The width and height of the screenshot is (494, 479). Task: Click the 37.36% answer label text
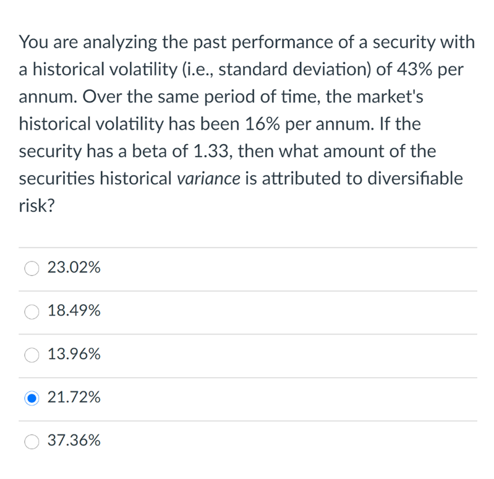coord(74,440)
